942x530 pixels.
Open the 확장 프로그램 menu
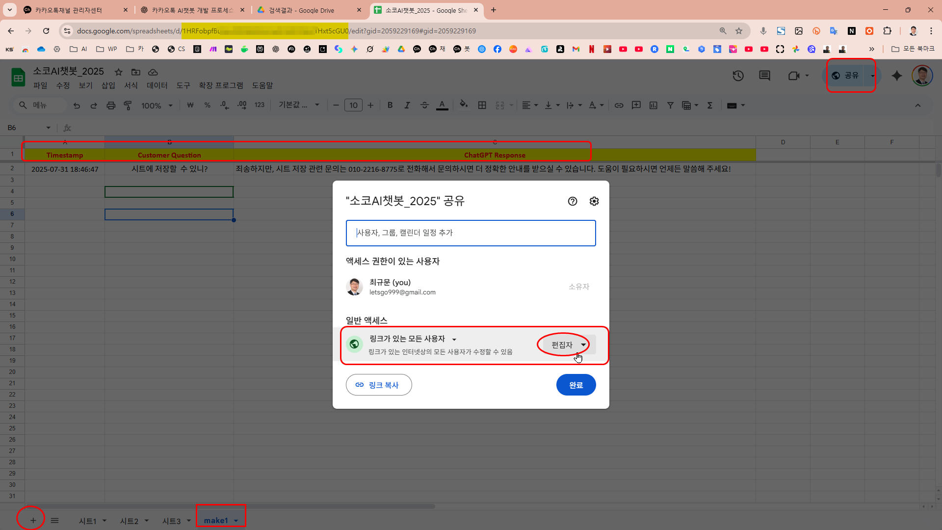[221, 85]
